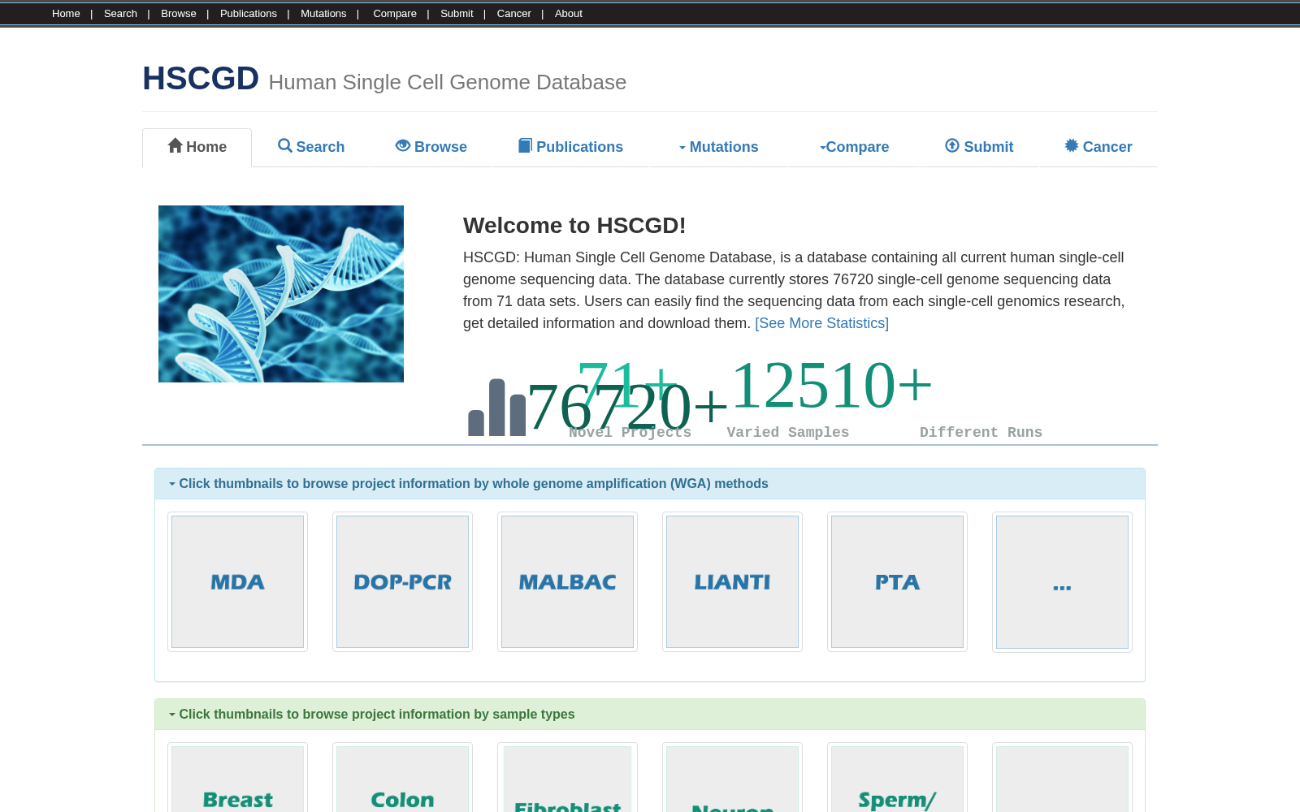Screen dimensions: 1300x812
Task: Open Browse in top black bar
Action: 179,14
